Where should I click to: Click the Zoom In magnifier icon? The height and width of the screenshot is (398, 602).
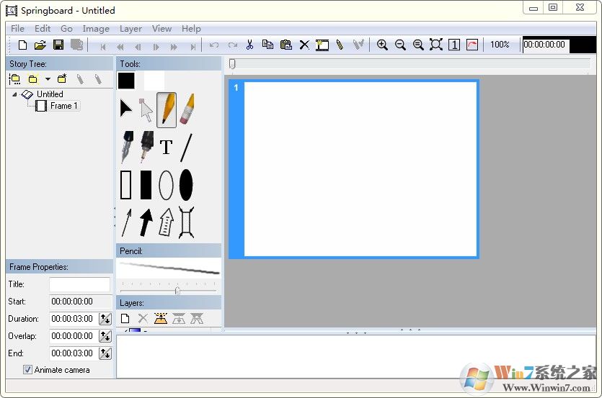(x=382, y=45)
